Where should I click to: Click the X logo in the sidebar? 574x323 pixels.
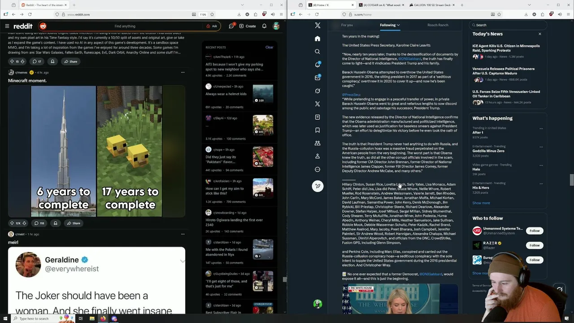tap(317, 26)
